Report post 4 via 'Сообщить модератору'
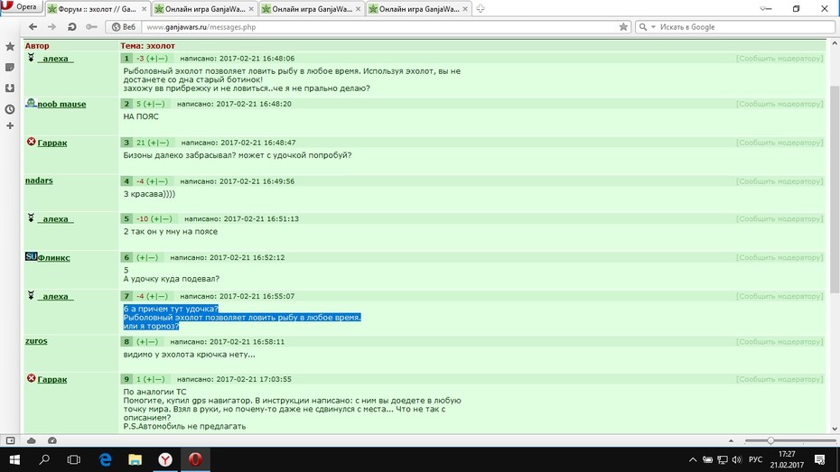Screen dimensions: 840x472 [x=779, y=181]
